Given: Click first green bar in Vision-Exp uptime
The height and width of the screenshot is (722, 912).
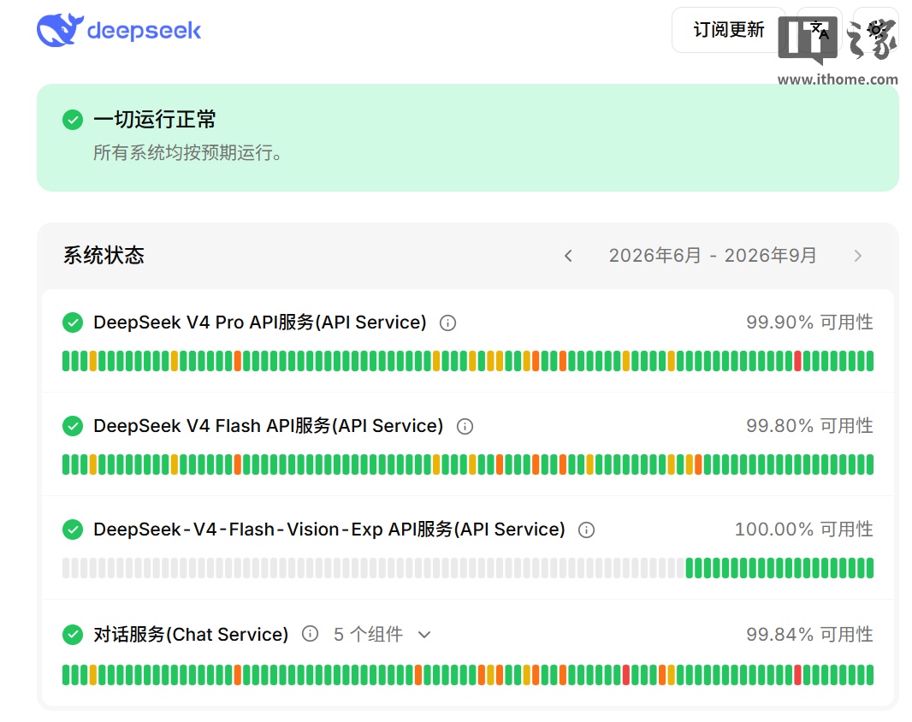Looking at the screenshot, I should pos(690,568).
